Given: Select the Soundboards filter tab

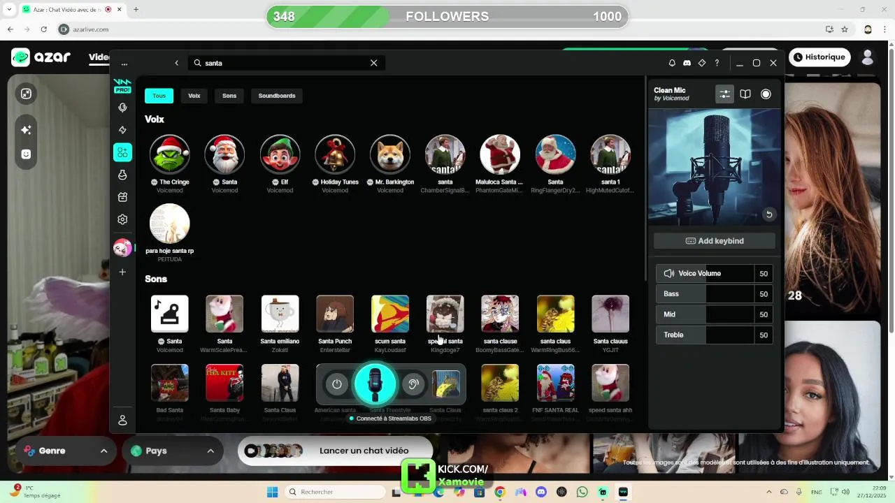Looking at the screenshot, I should pyautogui.click(x=277, y=96).
